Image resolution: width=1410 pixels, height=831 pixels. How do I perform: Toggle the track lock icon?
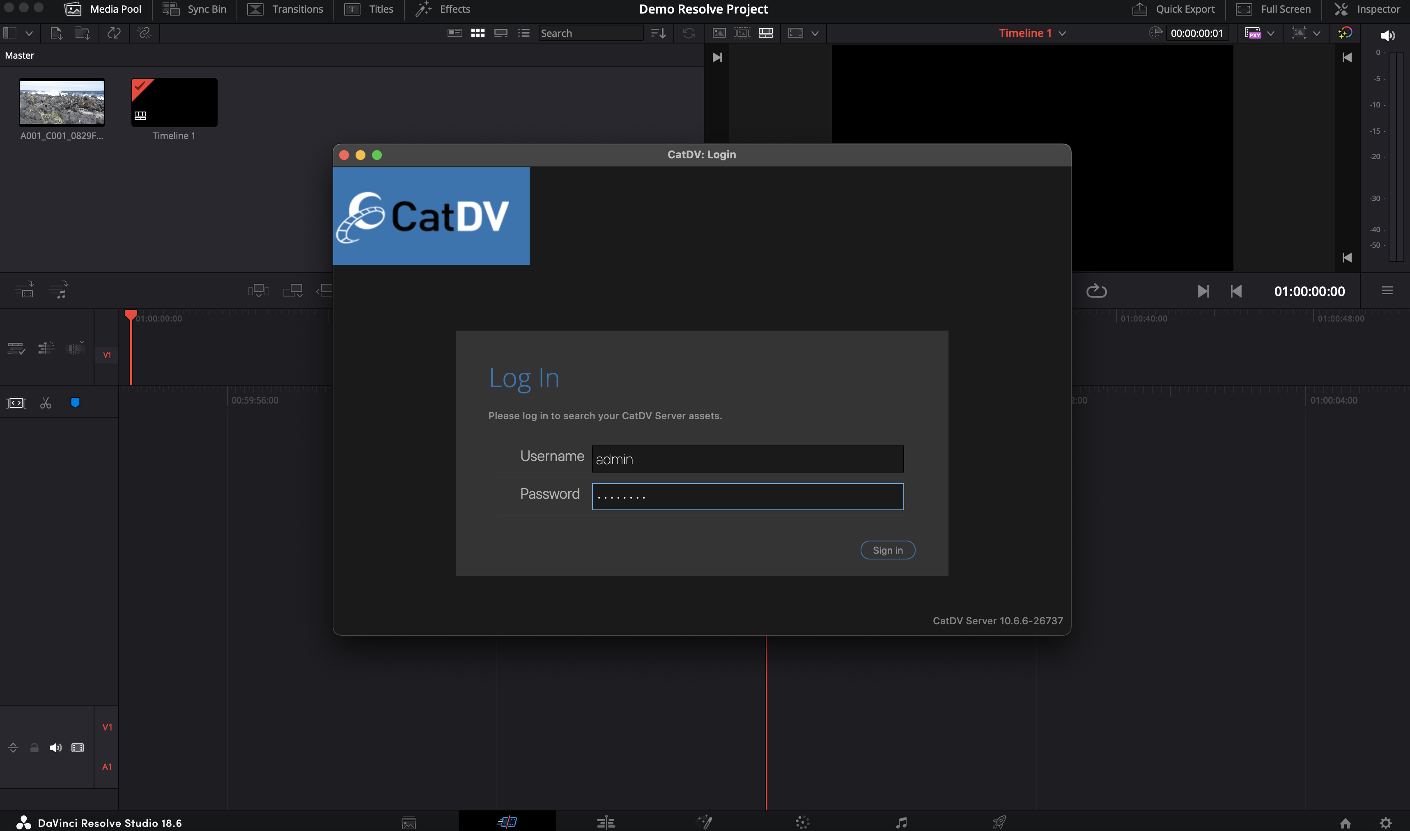click(34, 748)
